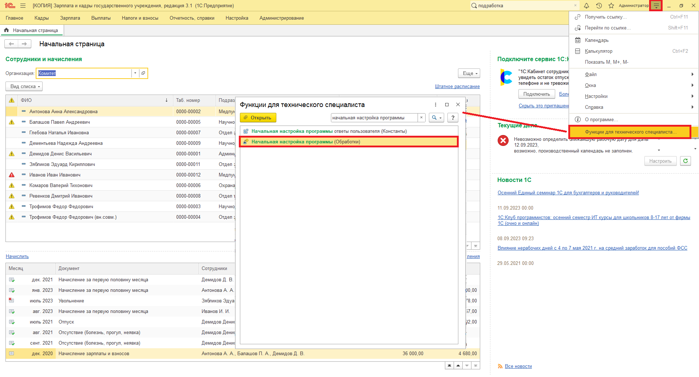Clear the dialog search field with X
699x377 pixels.
(421, 118)
